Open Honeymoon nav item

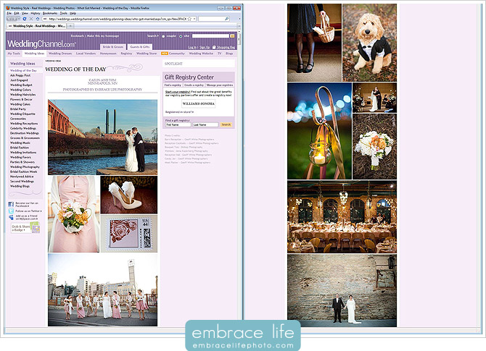coord(108,54)
